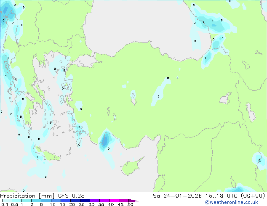Click the "Sa 24-01-2026" forecast date text
Image resolution: width=267 pixels, height=206 pixels.
click(x=177, y=196)
